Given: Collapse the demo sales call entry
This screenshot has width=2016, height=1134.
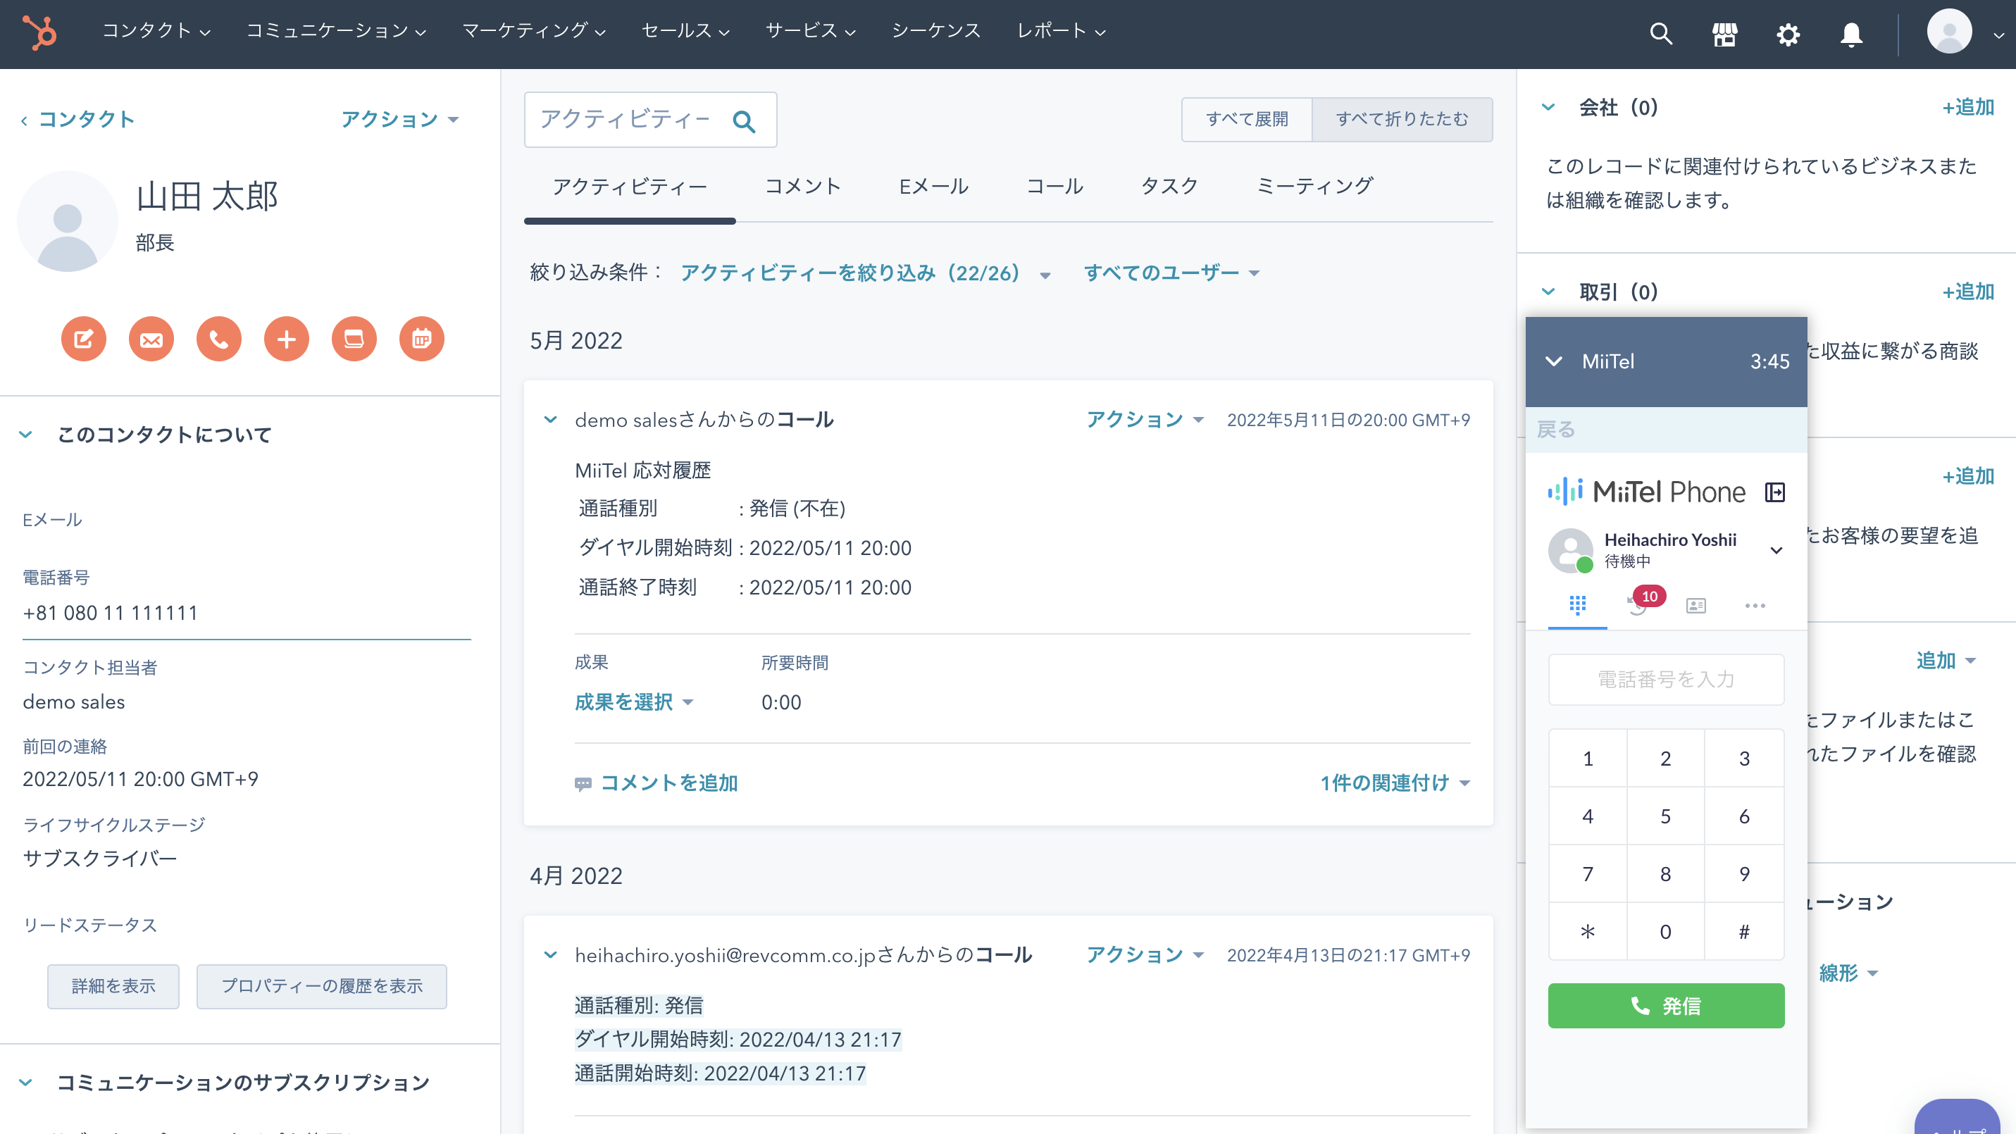Looking at the screenshot, I should (550, 420).
